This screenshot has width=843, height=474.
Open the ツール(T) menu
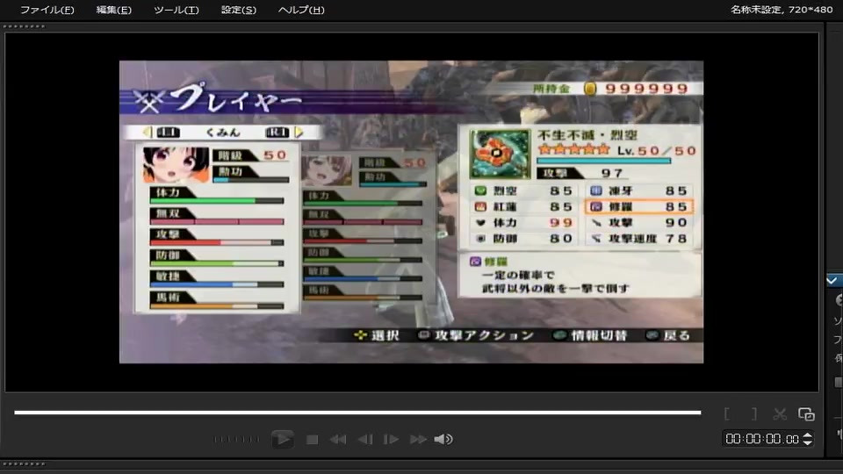(176, 10)
